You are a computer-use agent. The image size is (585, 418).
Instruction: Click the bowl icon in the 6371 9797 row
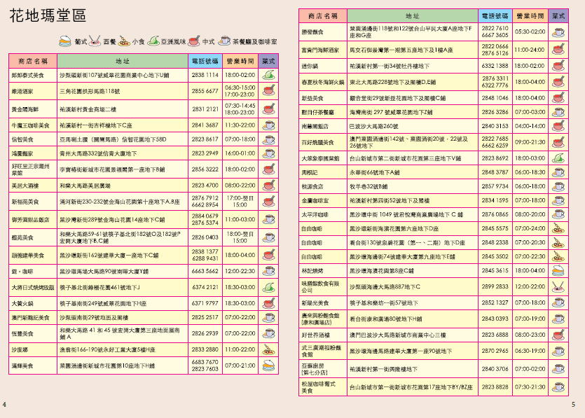[x=268, y=304]
